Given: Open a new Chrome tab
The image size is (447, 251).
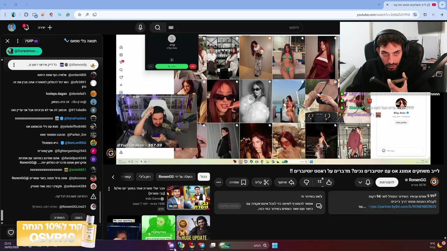Looking at the screenshot, I should [x=379, y=5].
